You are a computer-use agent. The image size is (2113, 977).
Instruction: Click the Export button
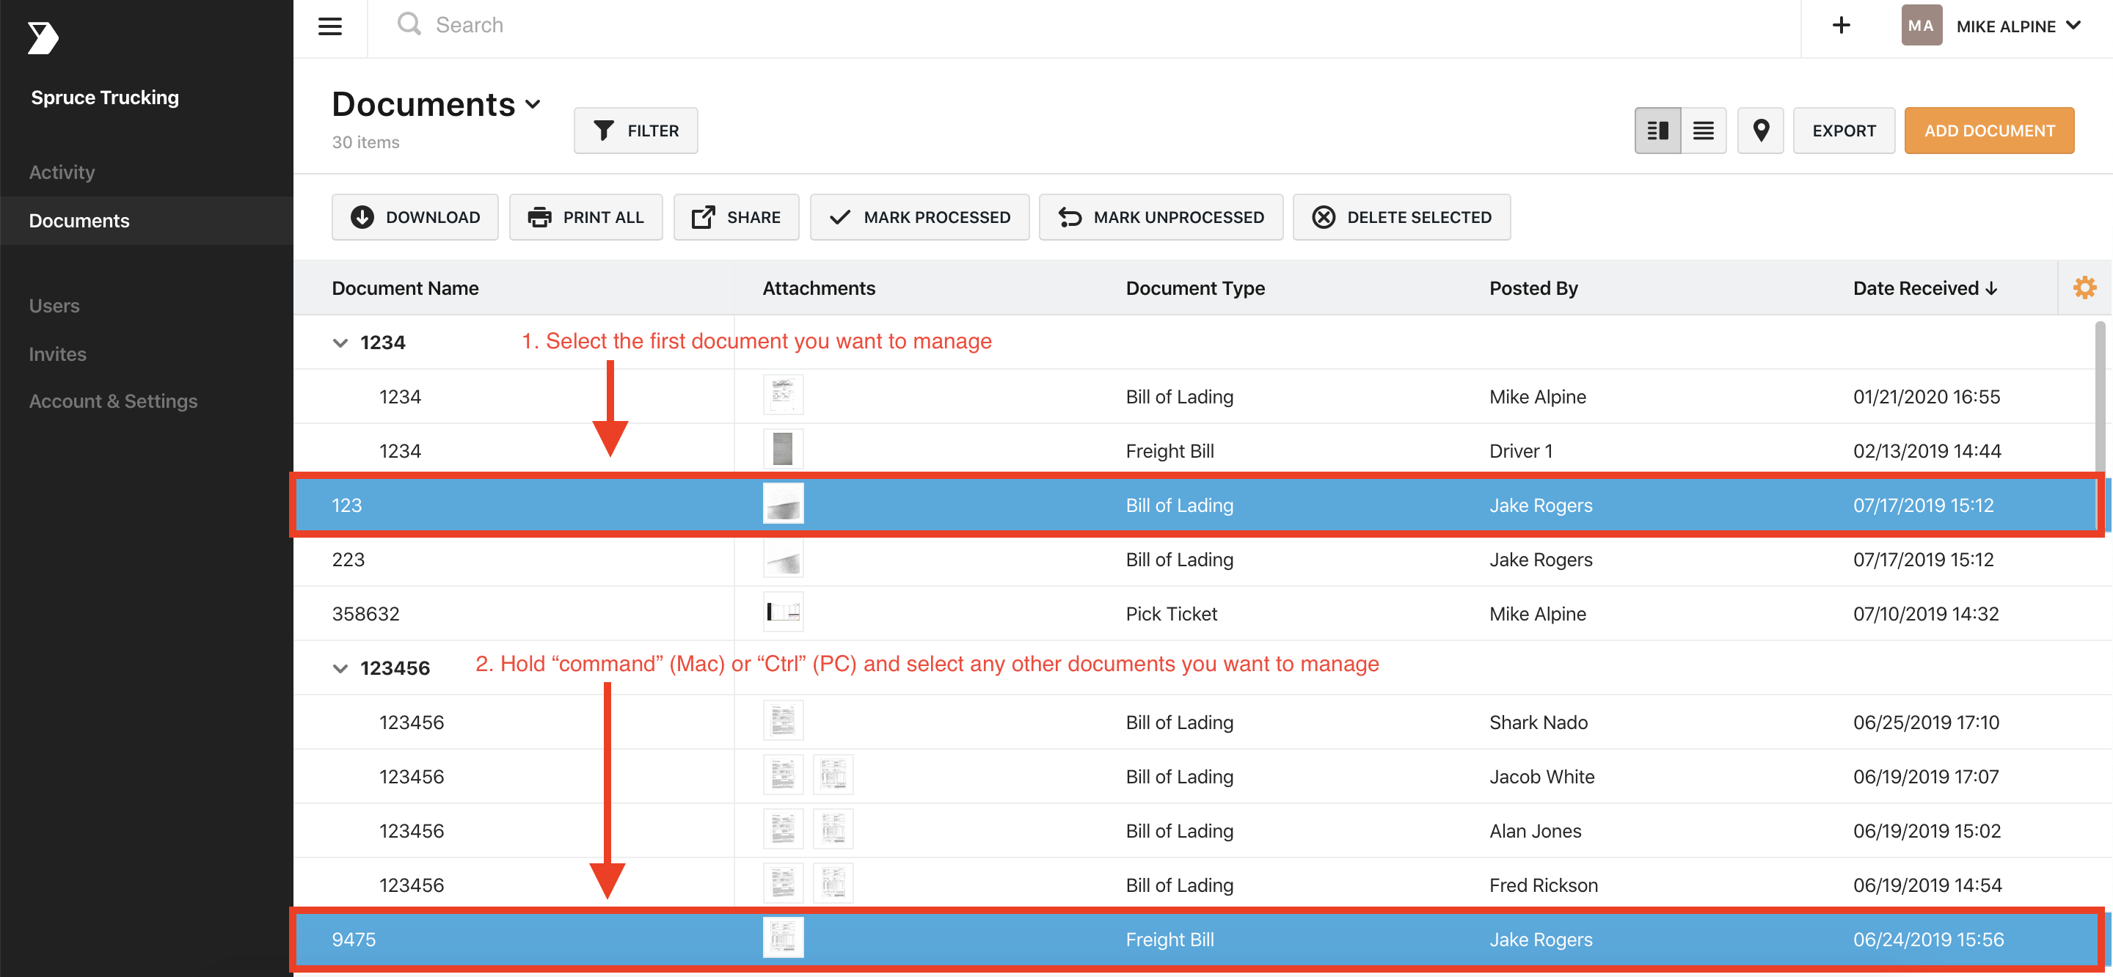tap(1844, 131)
